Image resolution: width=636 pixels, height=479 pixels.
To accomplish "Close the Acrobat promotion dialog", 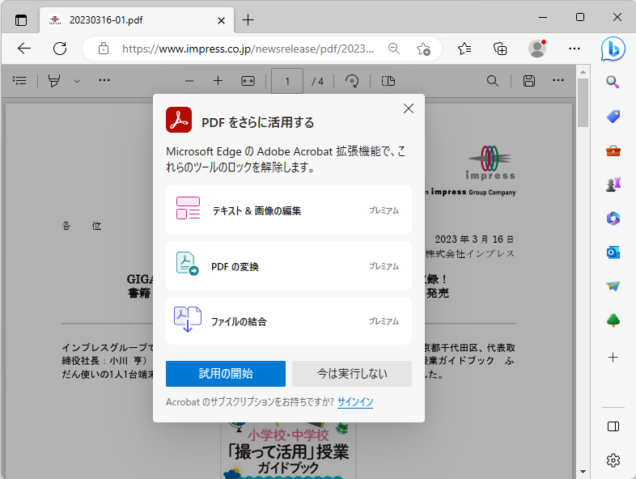I will pyautogui.click(x=409, y=108).
